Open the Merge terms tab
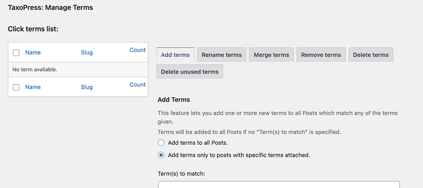 271,55
